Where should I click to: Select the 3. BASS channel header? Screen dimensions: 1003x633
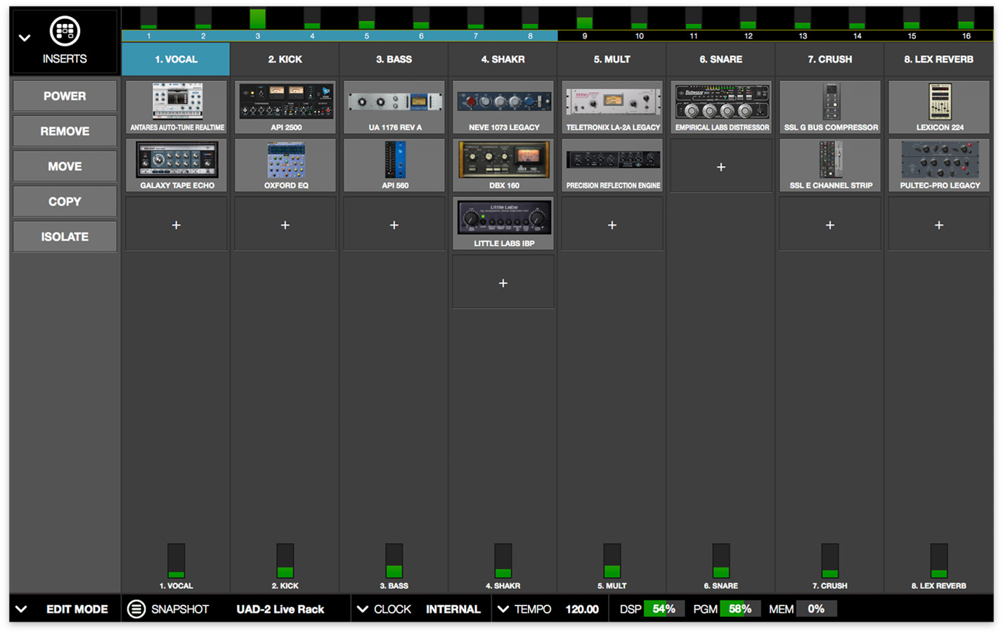[394, 59]
